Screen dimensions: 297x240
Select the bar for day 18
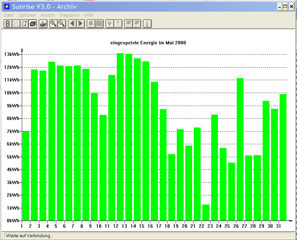tap(172, 187)
